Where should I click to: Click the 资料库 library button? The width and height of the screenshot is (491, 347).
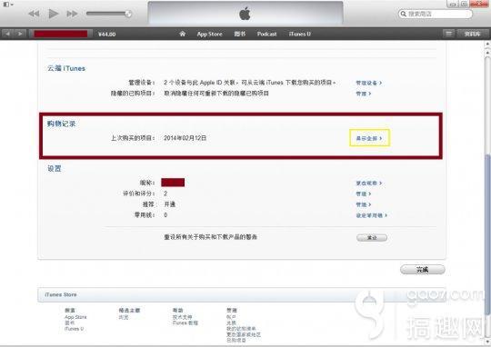tap(473, 34)
